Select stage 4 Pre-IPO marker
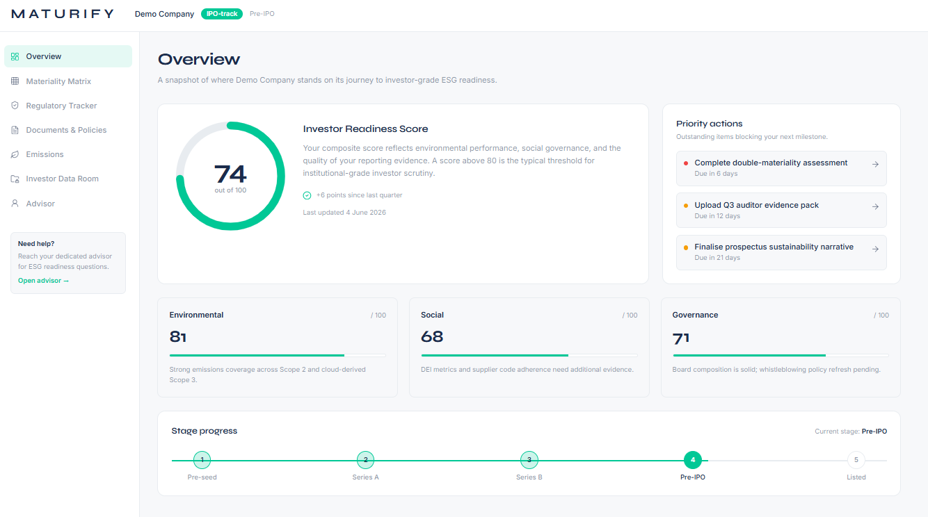This screenshot has height=517, width=928. coord(693,460)
